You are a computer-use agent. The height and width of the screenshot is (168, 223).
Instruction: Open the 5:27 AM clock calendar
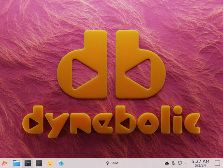click(200, 163)
